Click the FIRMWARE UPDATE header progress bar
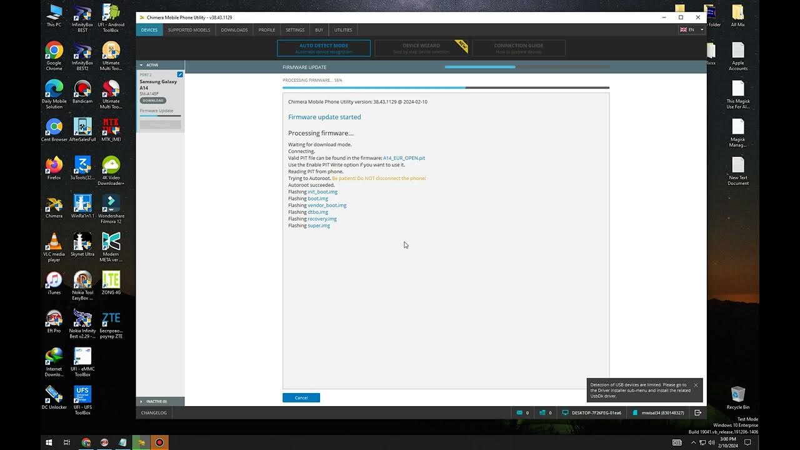This screenshot has width=800, height=450. 527,67
